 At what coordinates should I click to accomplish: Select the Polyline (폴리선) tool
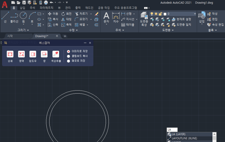[x=14, y=17]
